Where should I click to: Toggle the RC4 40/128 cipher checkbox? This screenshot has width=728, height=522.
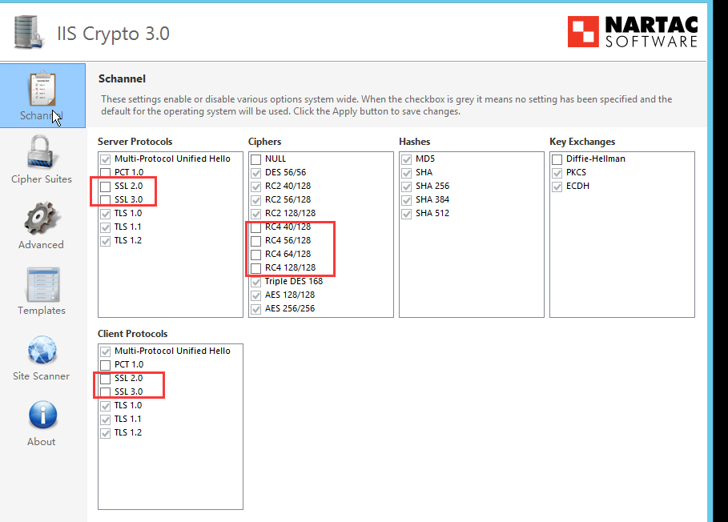255,227
